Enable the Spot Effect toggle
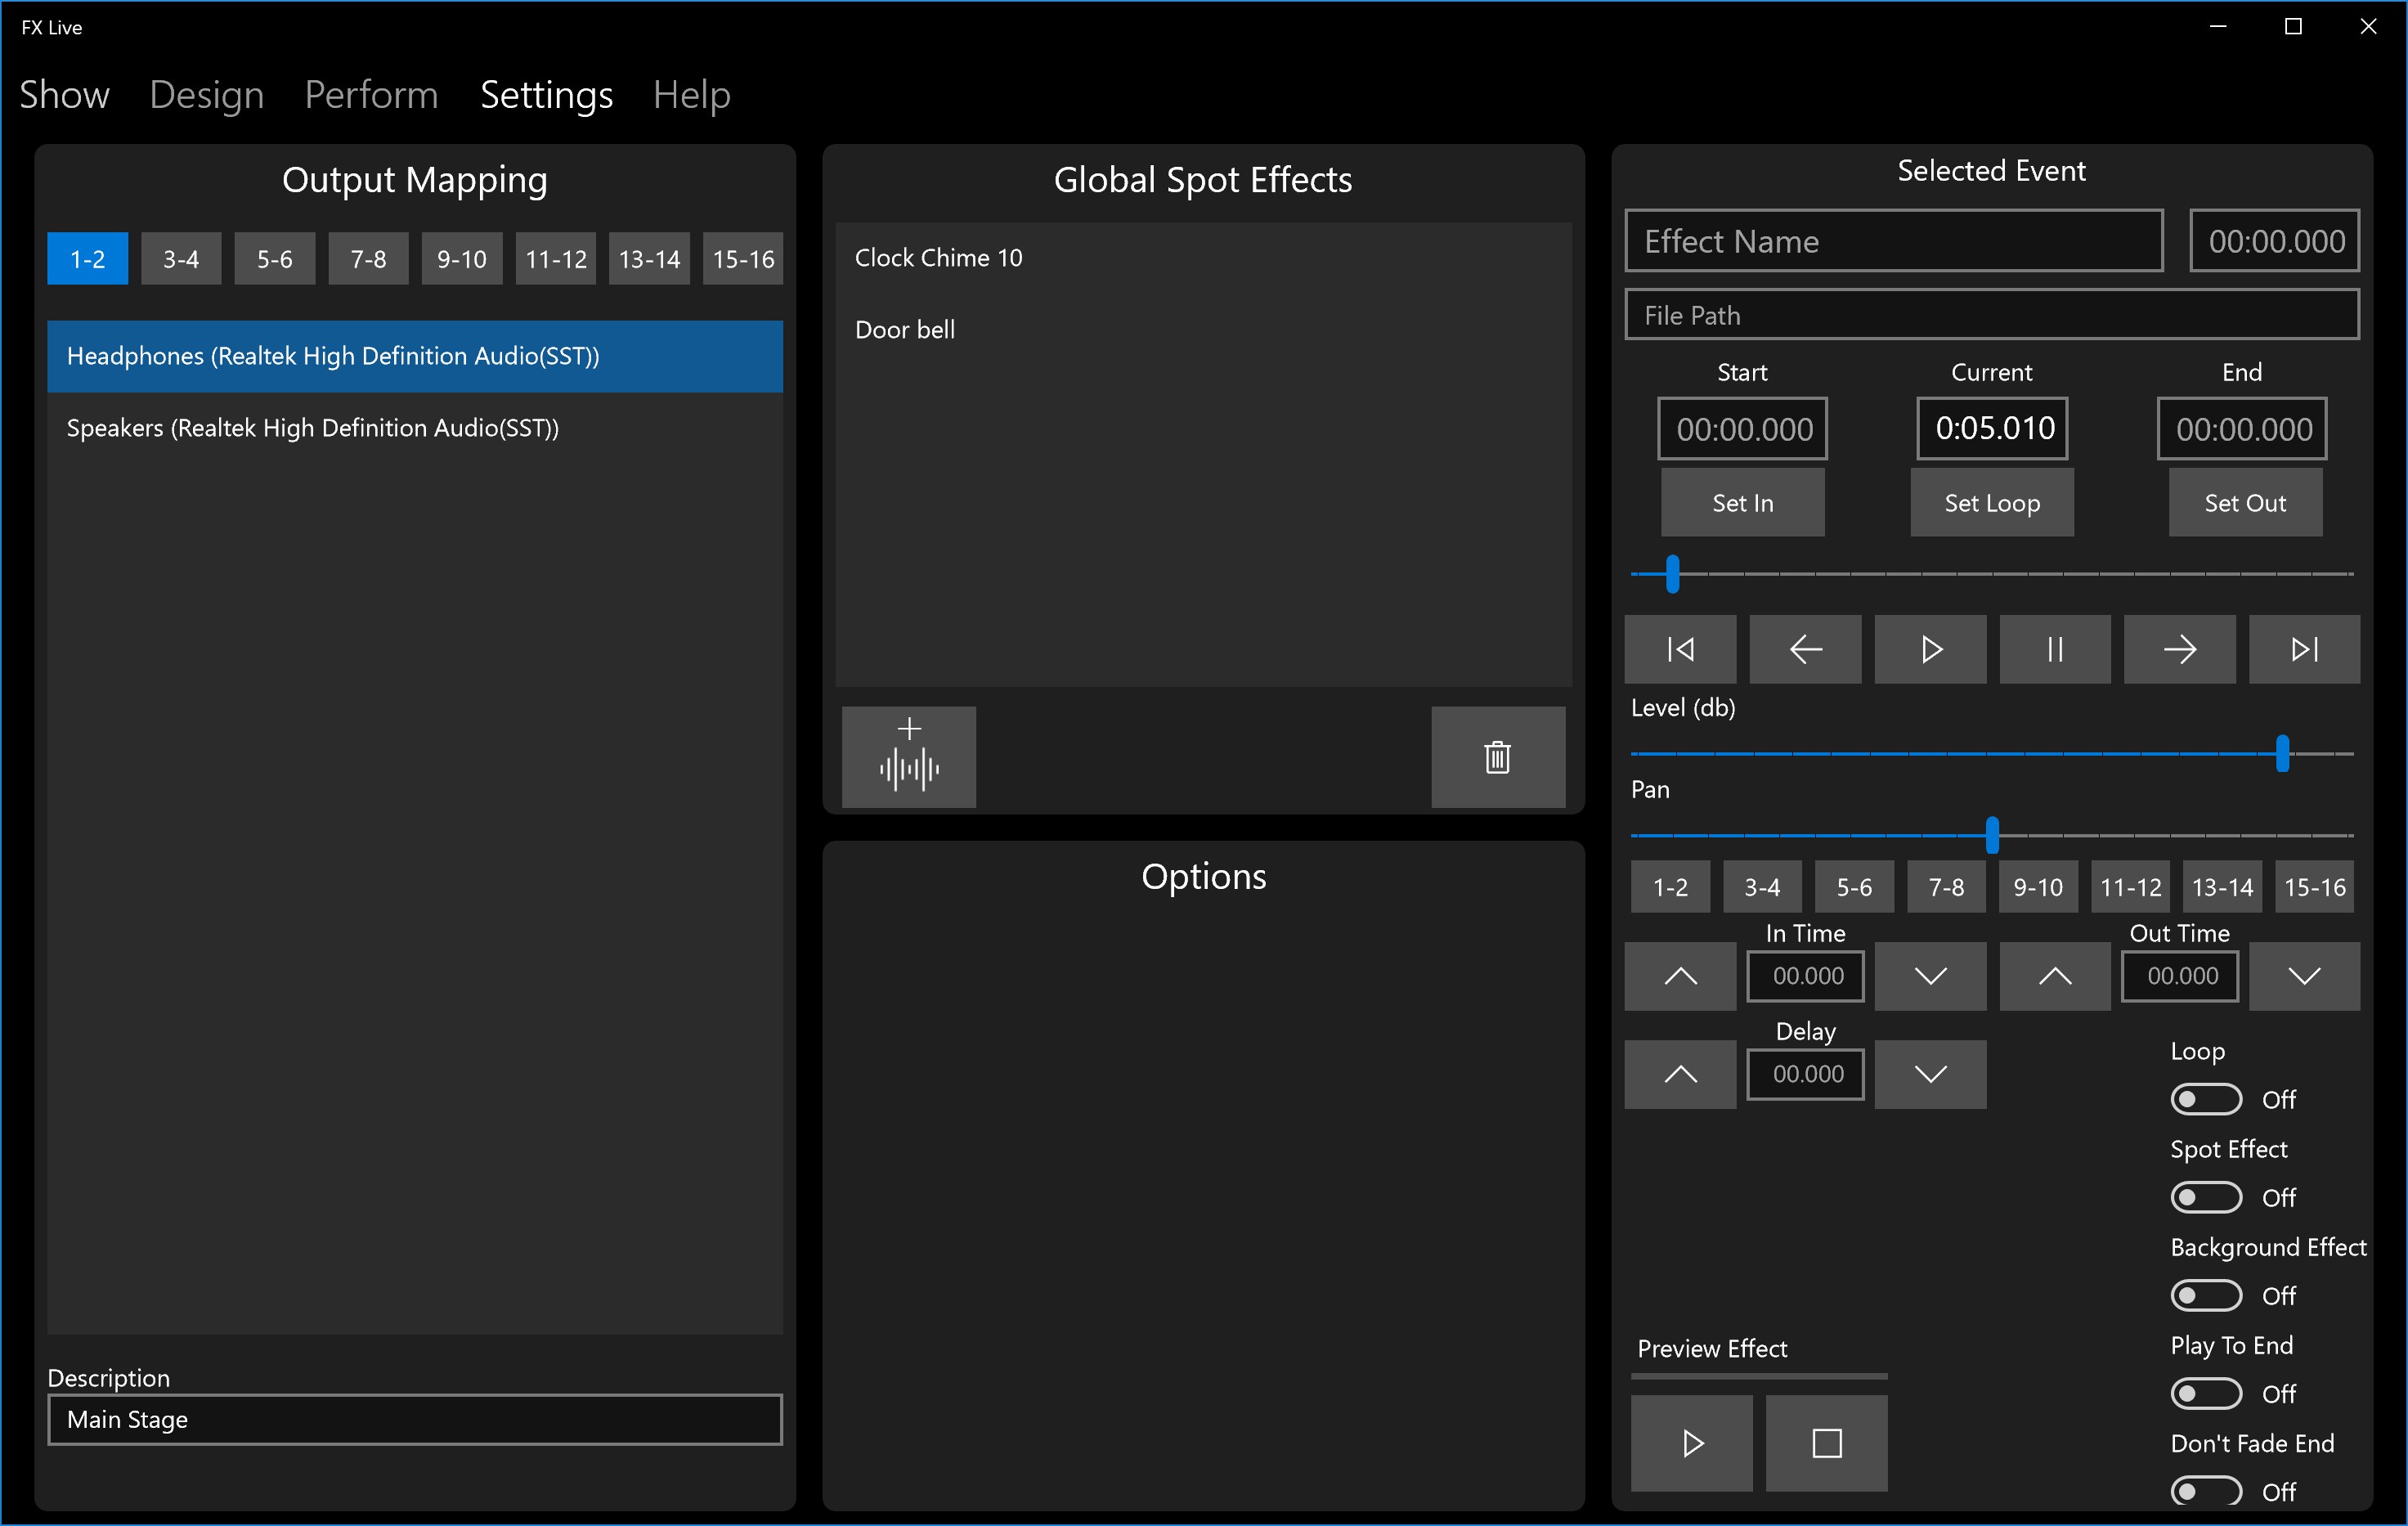The image size is (2408, 1526). [2205, 1197]
